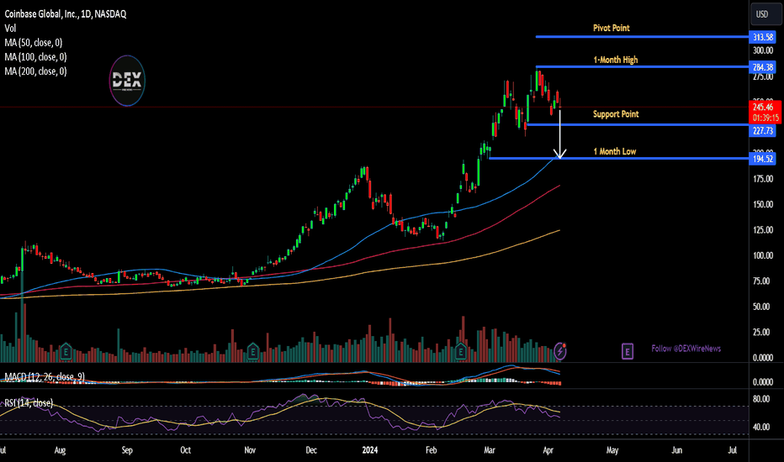Click the earnings E marker above Aug
Viewport: 784px width, 462px height.
(x=66, y=352)
